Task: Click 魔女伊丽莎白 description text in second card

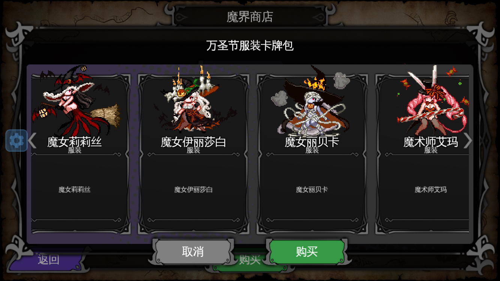Action: click(193, 190)
